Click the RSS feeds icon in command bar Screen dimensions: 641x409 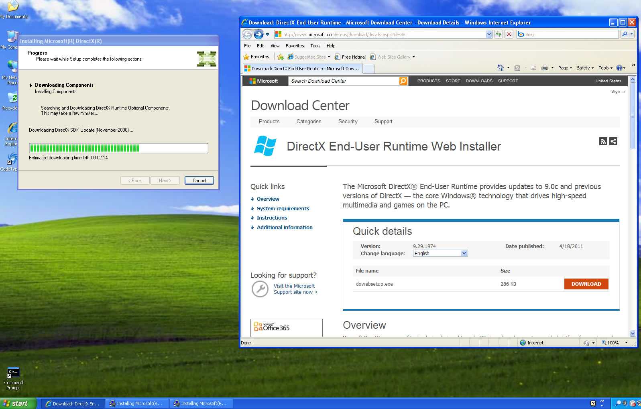[517, 68]
